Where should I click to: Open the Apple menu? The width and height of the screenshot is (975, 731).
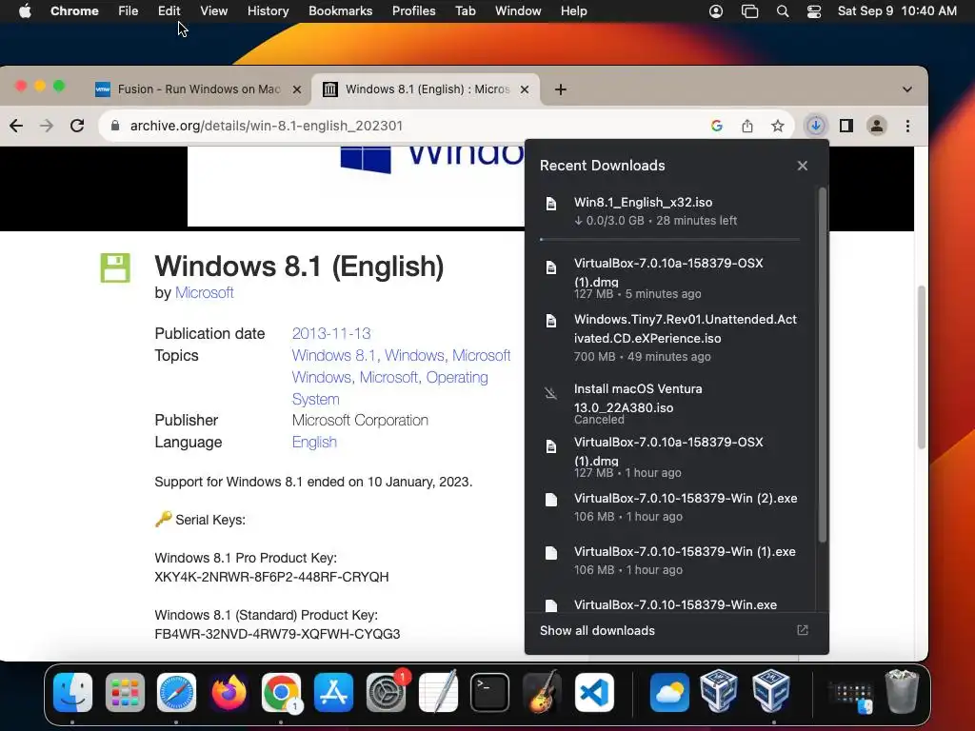(x=25, y=11)
